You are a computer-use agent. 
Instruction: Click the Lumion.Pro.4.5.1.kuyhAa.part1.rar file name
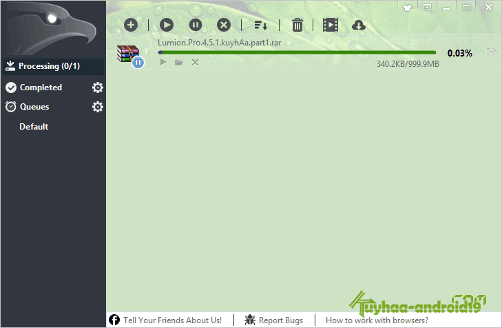click(219, 43)
